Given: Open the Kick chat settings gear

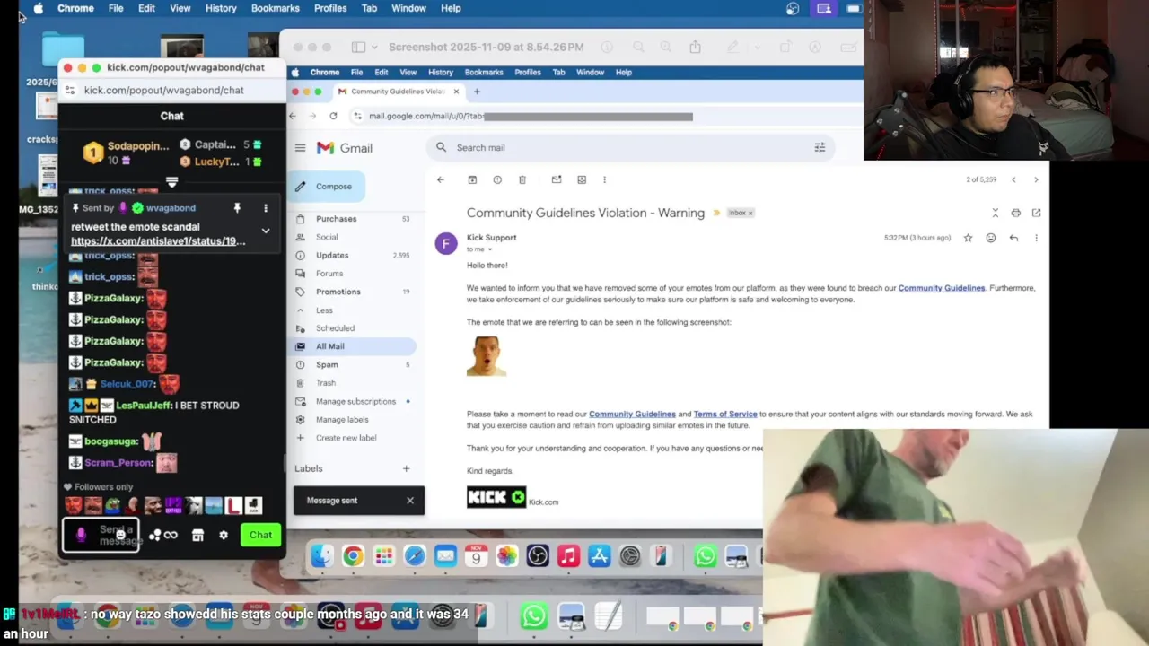Looking at the screenshot, I should 224,535.
